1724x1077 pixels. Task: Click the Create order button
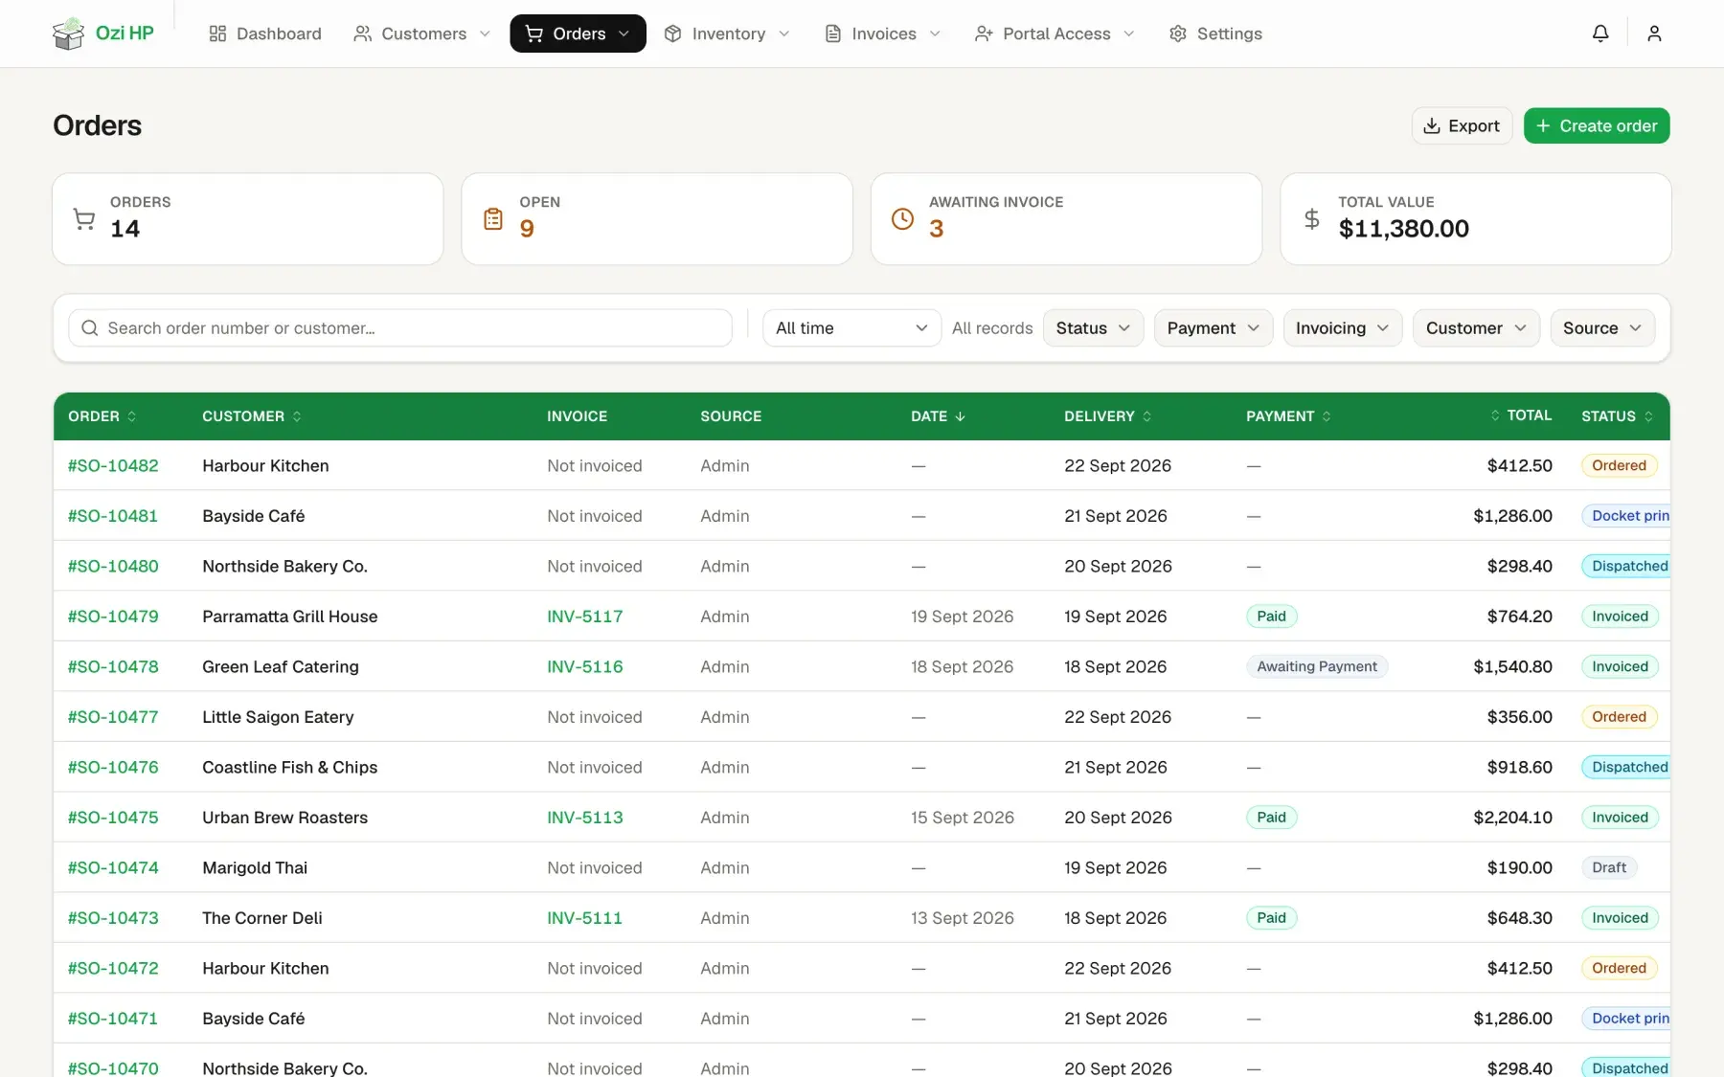1597,125
